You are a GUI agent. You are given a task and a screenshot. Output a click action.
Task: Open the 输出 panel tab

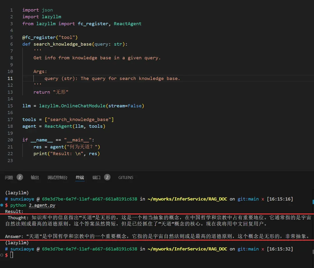(x=35, y=177)
